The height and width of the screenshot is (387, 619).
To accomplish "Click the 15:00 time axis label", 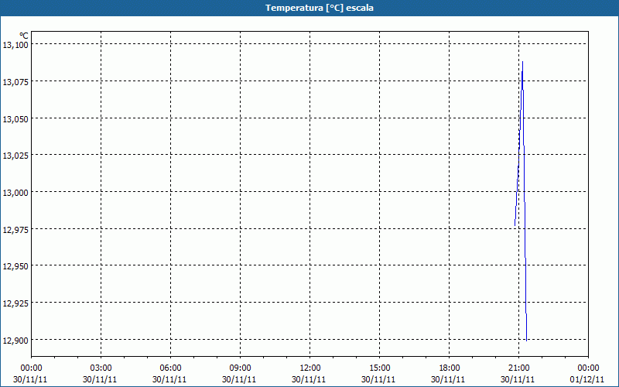I will [x=379, y=368].
